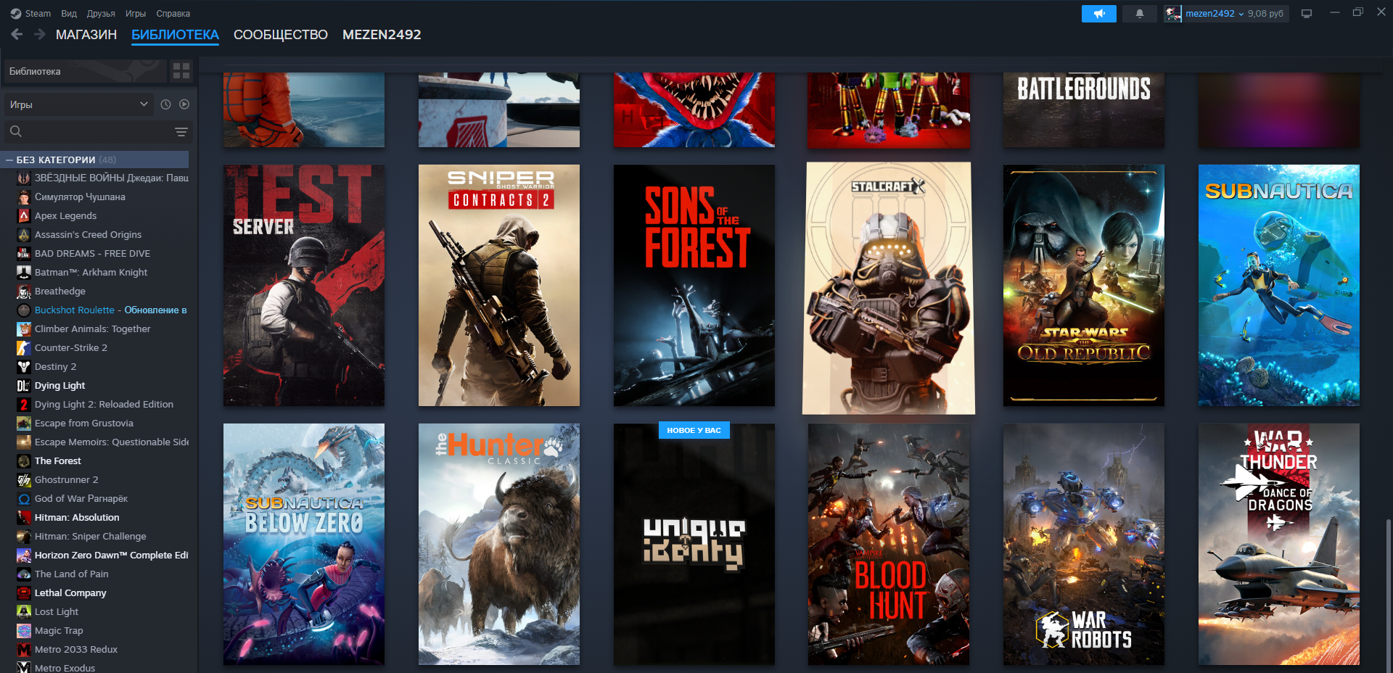The height and width of the screenshot is (673, 1393).
Task: Show ready-to-play games icon
Action: (x=184, y=104)
